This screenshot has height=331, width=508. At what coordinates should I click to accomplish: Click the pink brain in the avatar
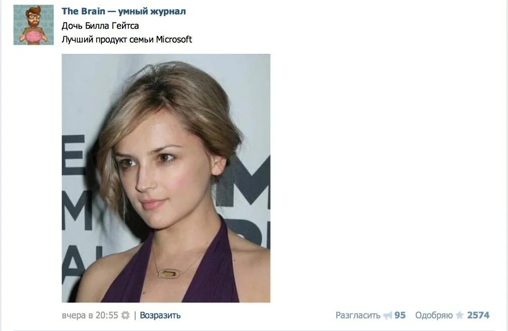coord(33,37)
